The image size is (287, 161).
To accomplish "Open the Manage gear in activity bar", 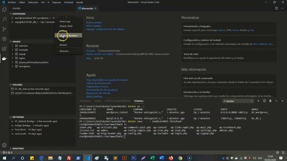I will coord(4,145).
